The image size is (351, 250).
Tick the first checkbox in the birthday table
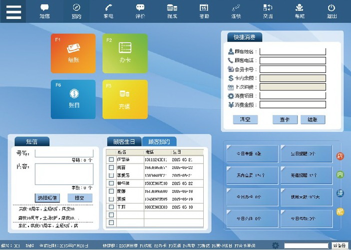click(111, 159)
